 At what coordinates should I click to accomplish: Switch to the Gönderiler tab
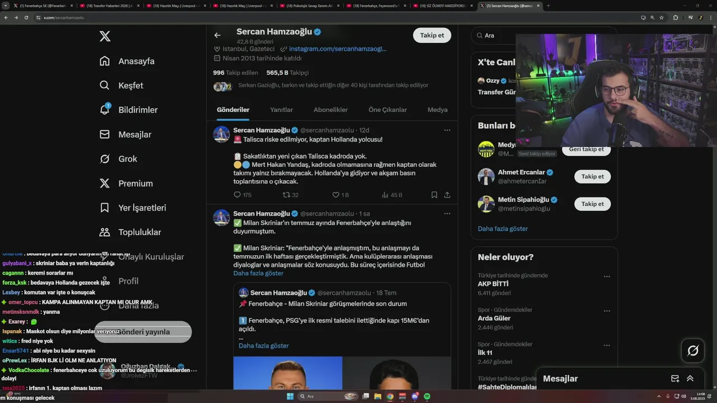233,110
